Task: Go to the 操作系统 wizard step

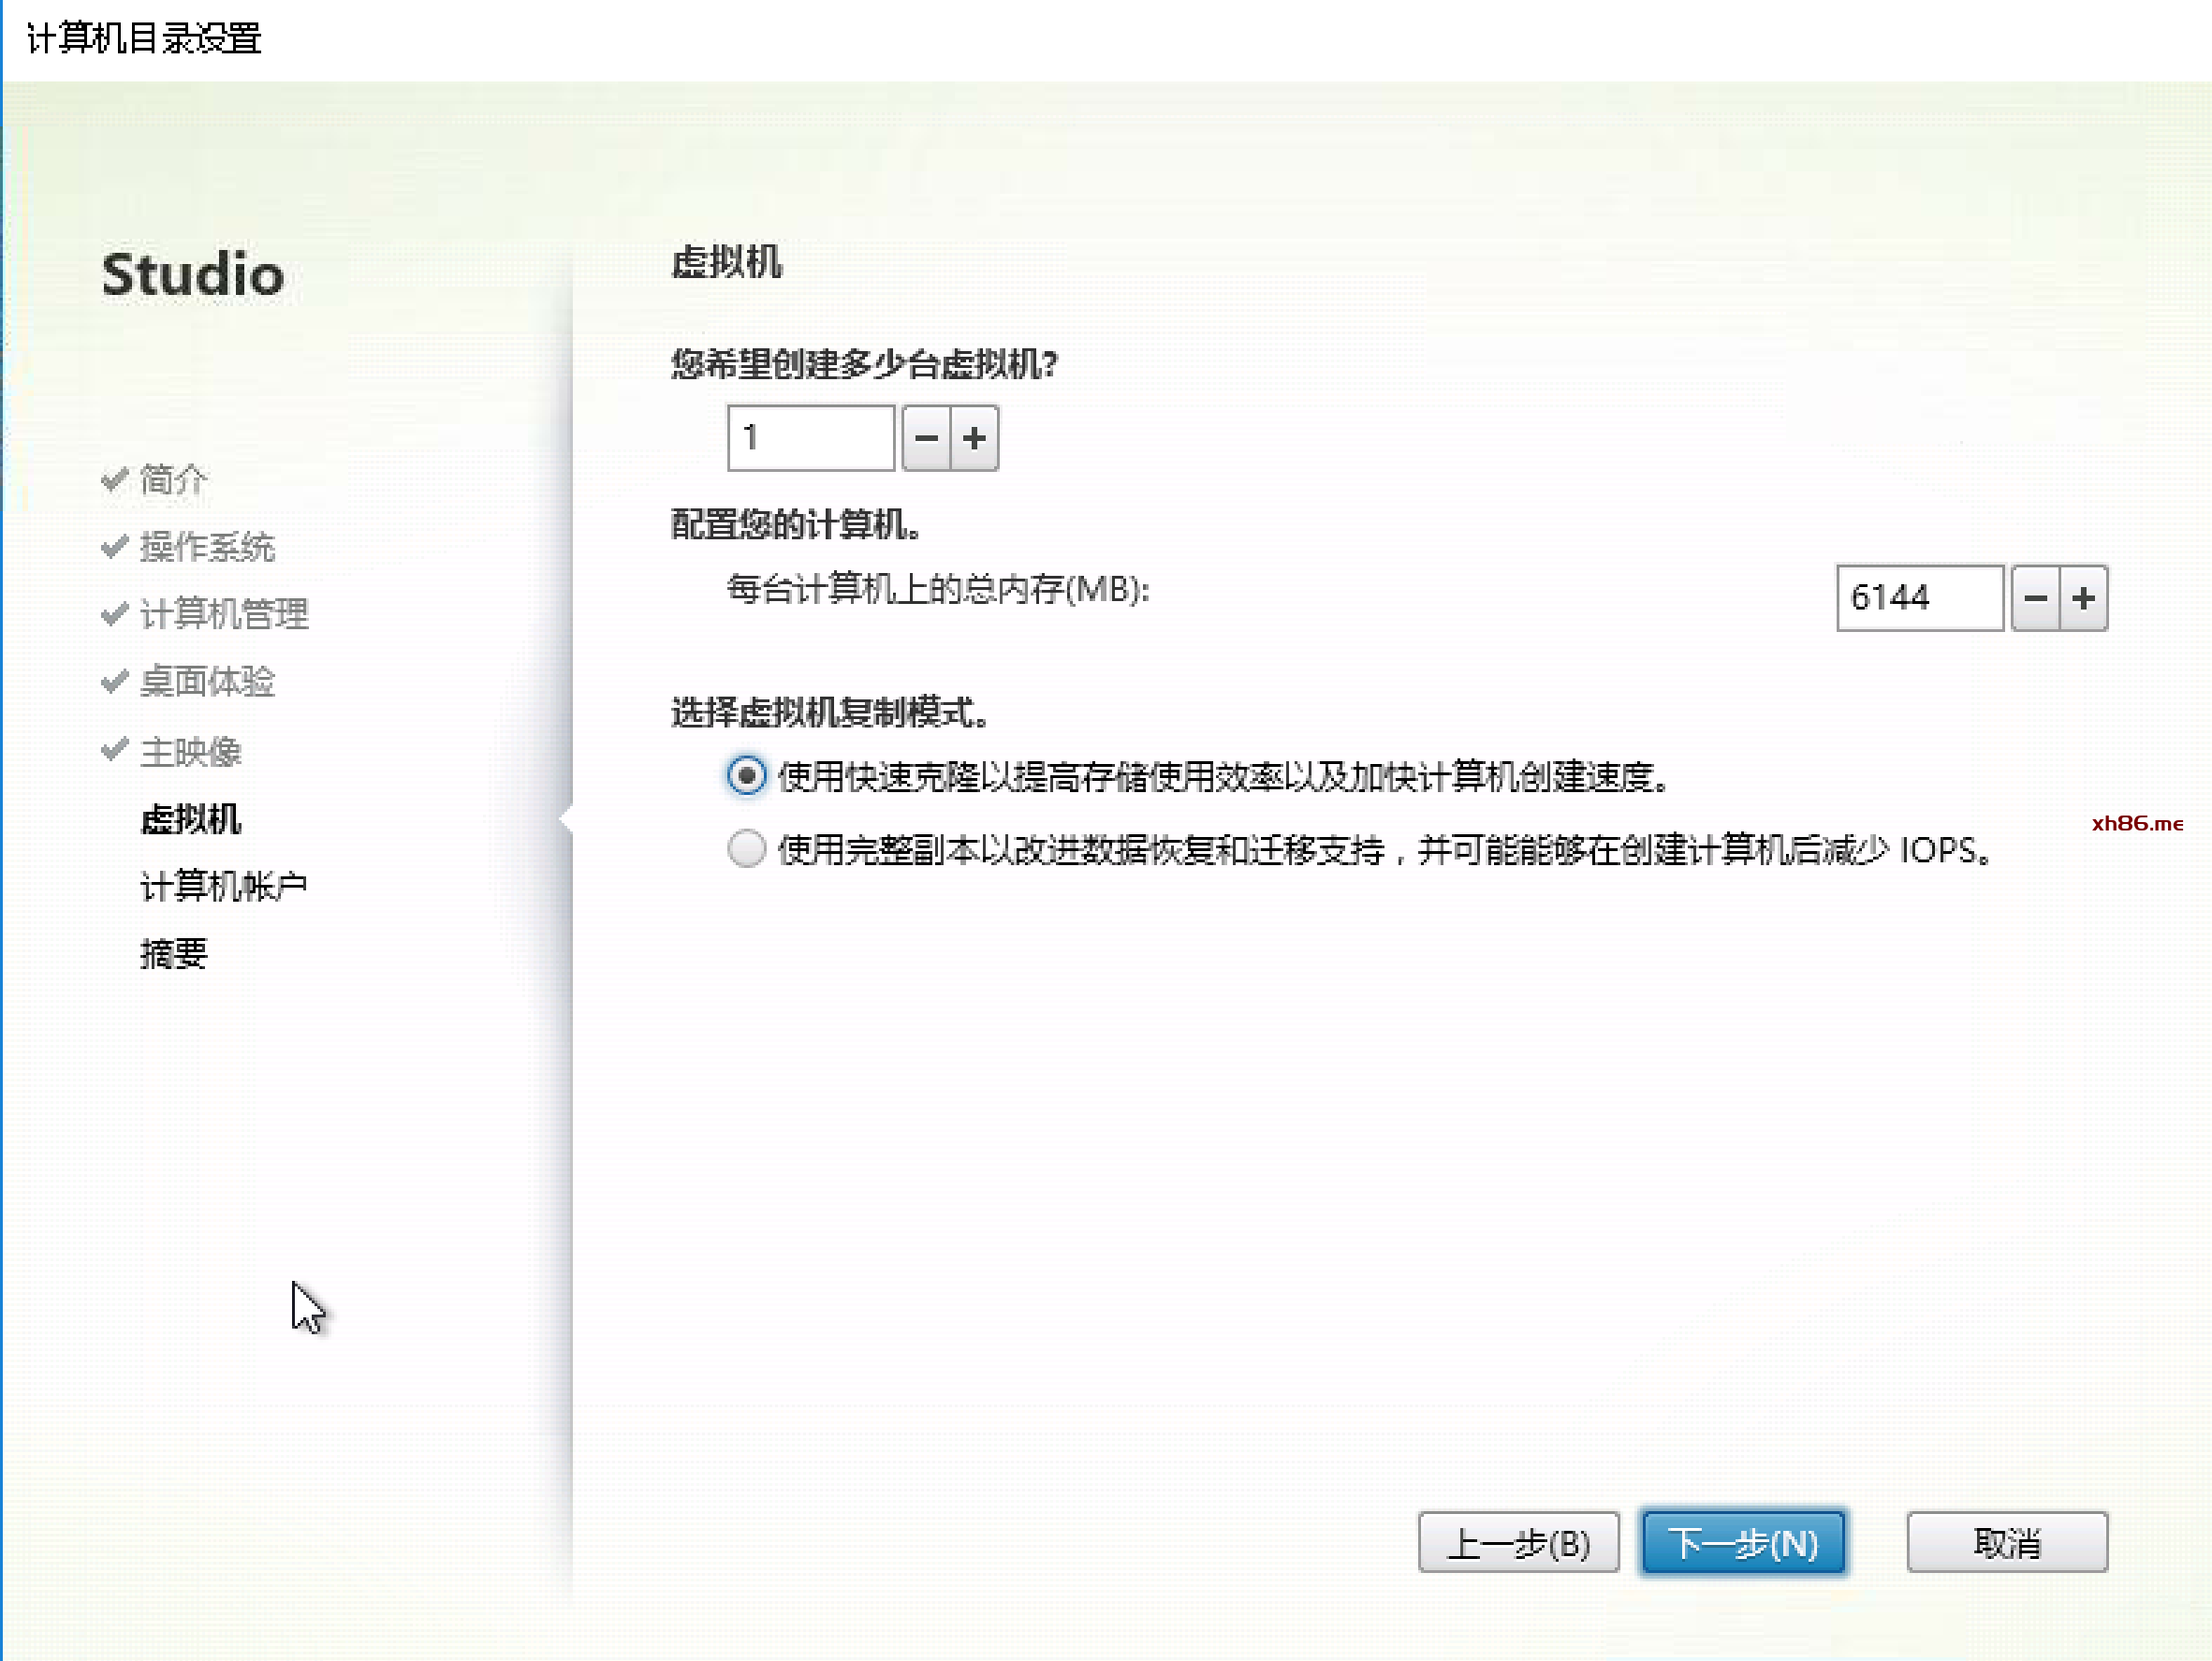Action: (207, 547)
